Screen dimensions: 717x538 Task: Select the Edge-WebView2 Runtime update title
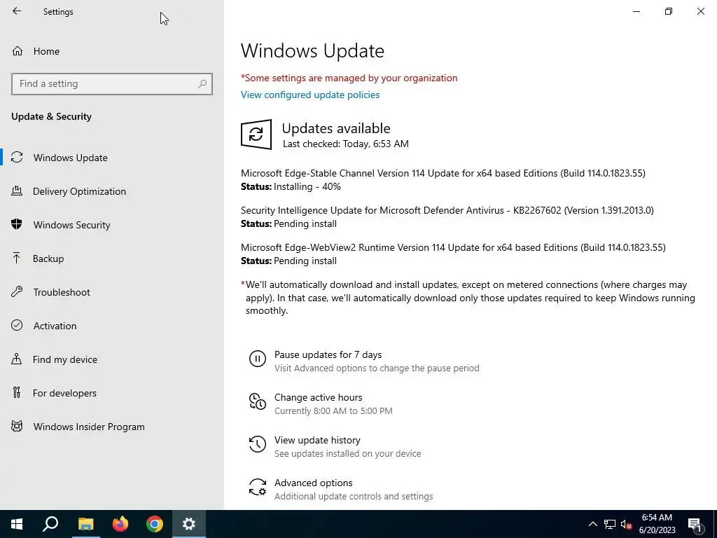coord(453,247)
